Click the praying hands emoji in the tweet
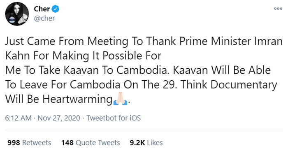This screenshot has height=151, width=288. point(120,99)
